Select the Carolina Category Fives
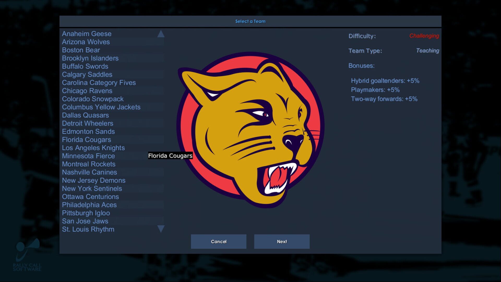Viewport: 501px width, 282px height. [x=99, y=83]
